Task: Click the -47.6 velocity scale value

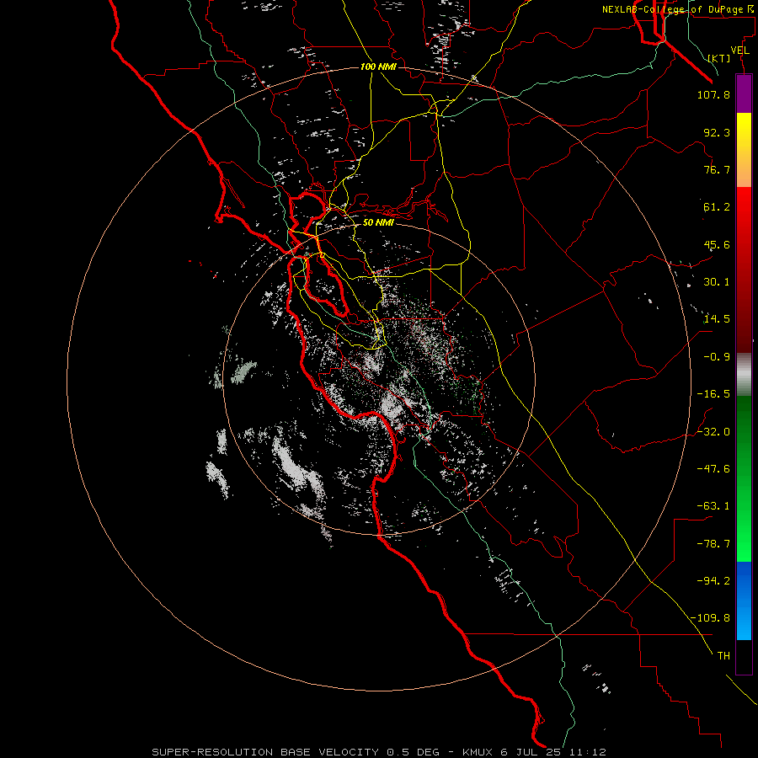Action: pos(713,469)
